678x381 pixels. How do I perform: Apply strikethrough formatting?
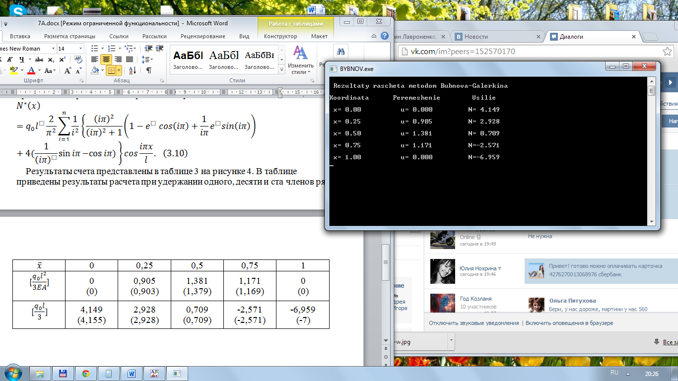(x=39, y=60)
